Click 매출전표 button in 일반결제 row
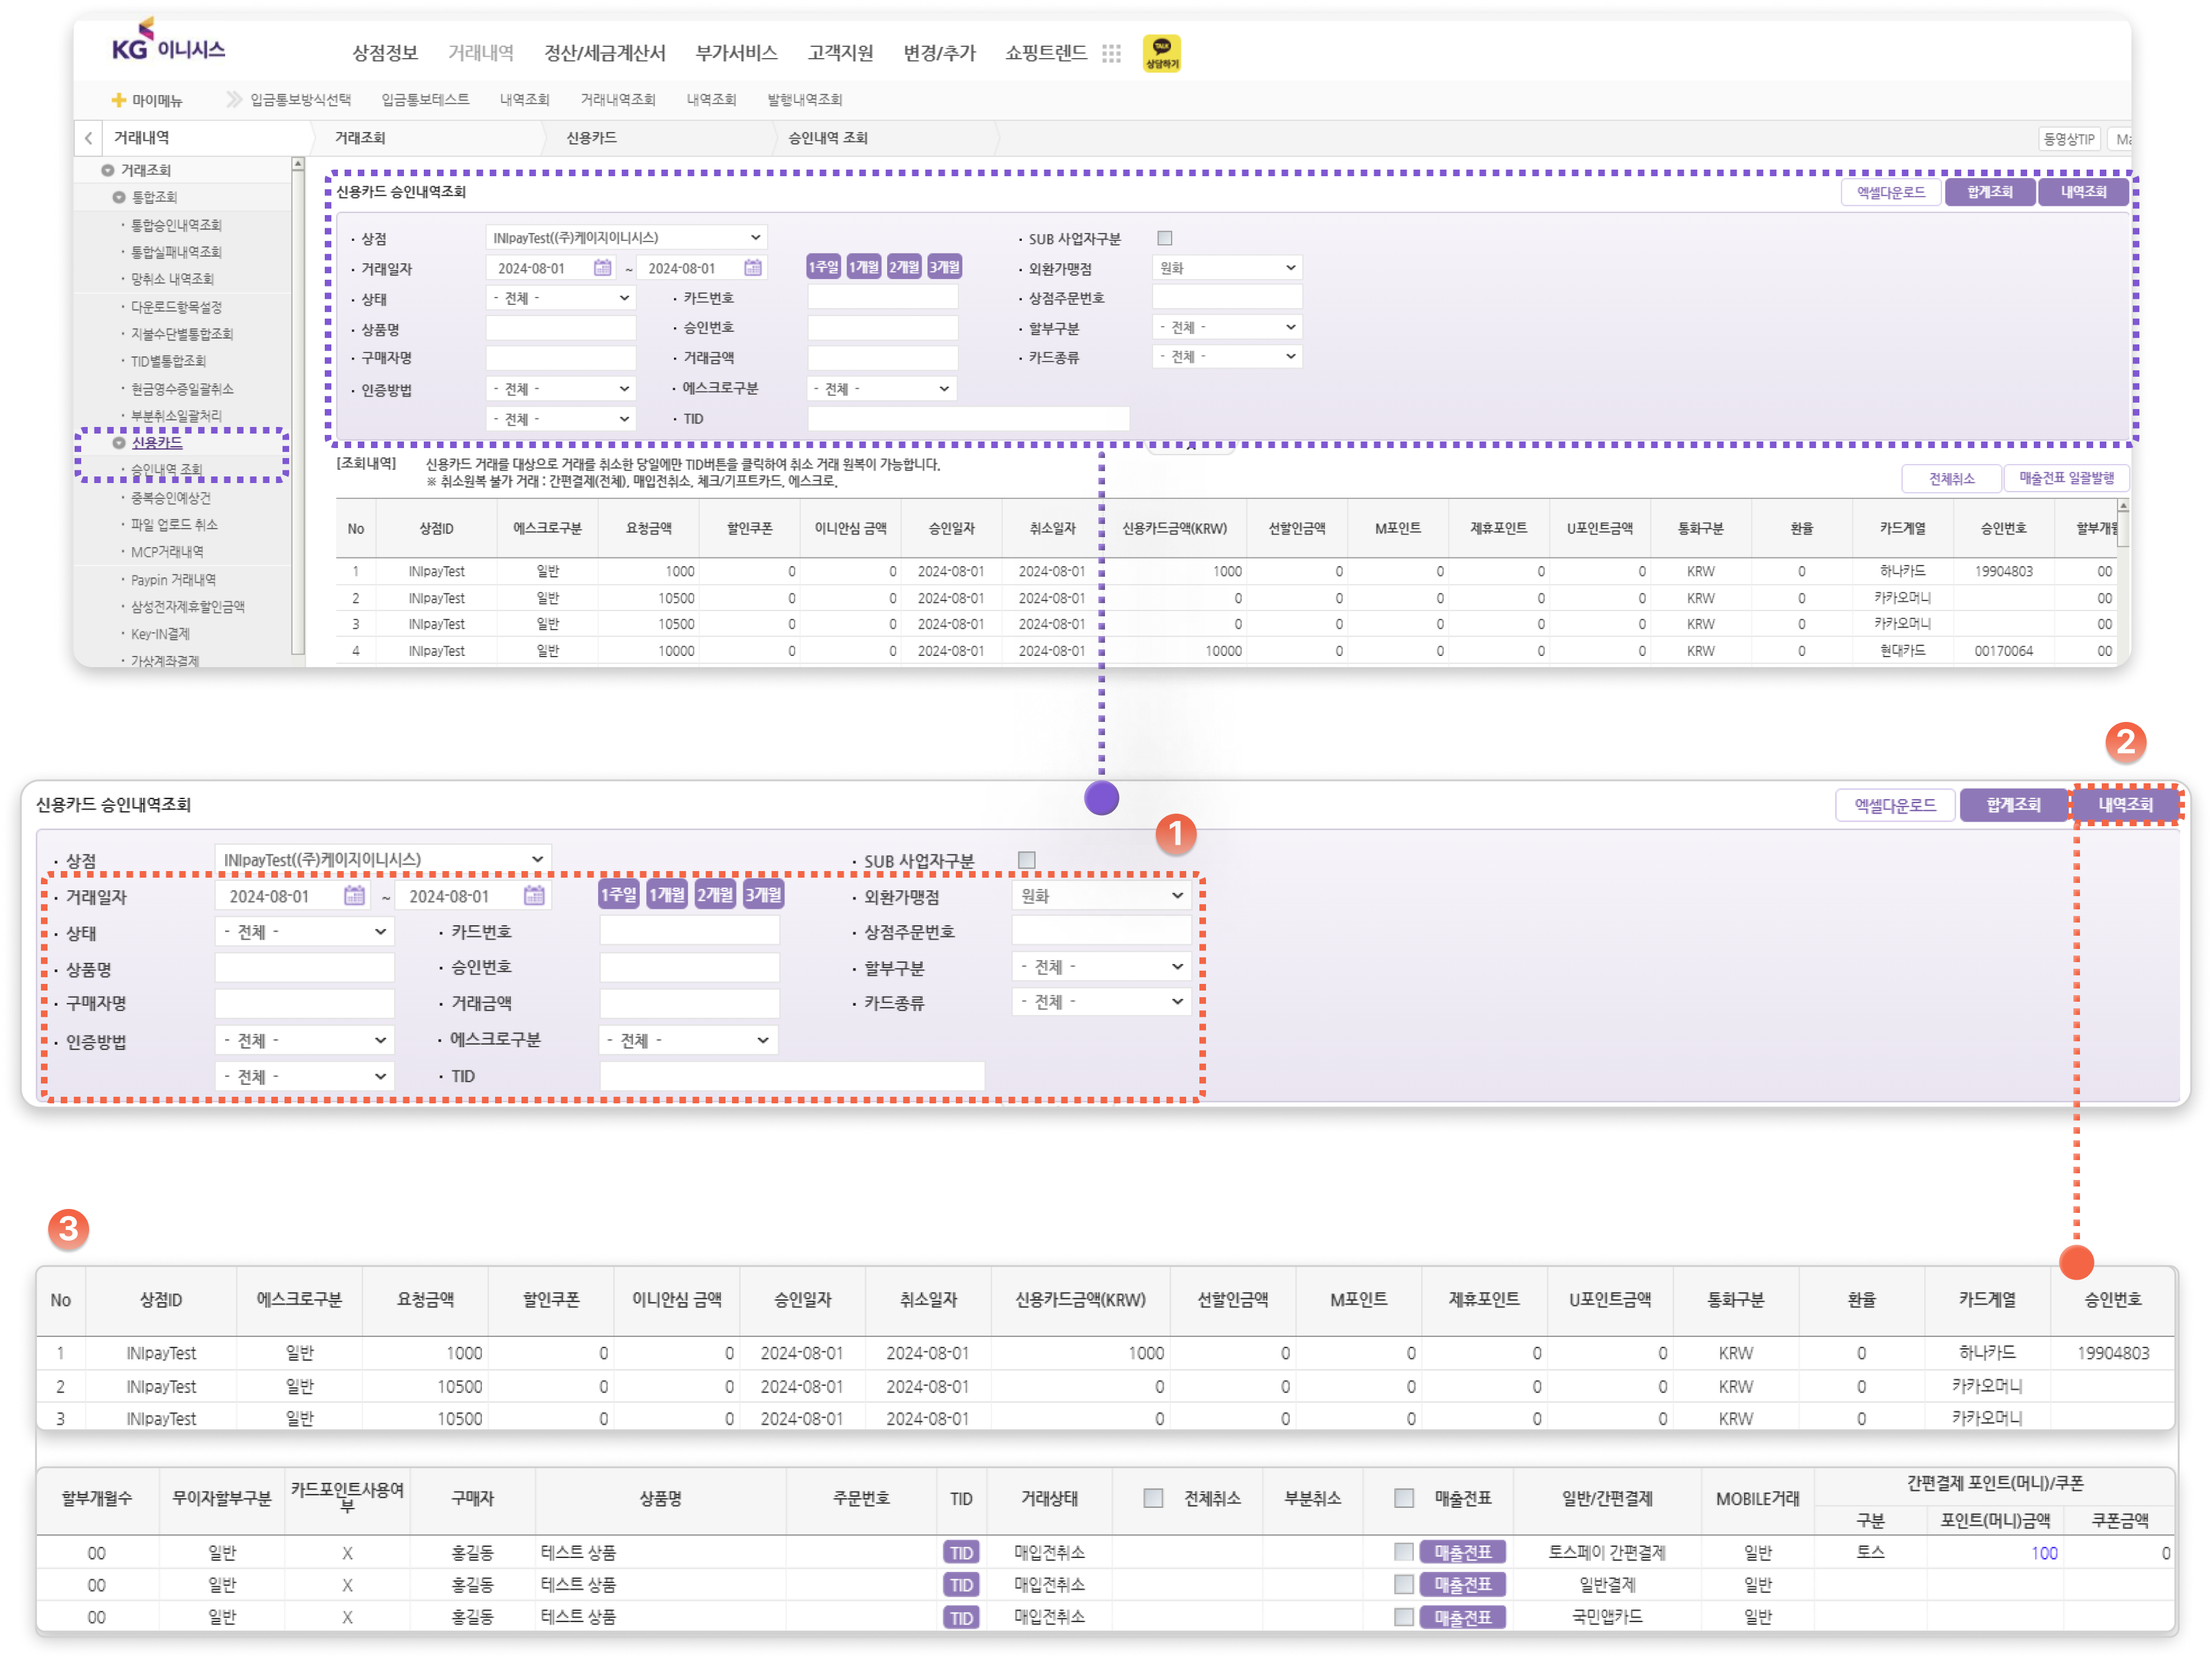 click(x=1463, y=1585)
